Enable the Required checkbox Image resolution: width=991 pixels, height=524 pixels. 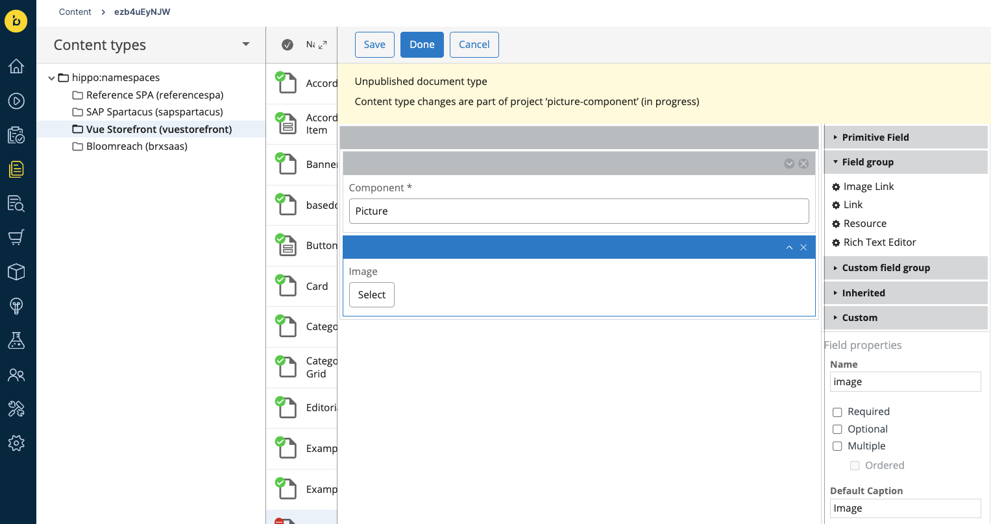[x=837, y=412]
